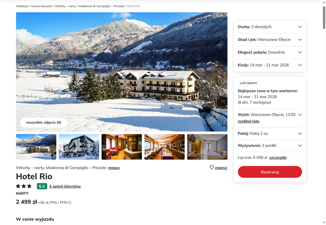Select the bedroom photo thumbnail
This screenshot has width=326, height=225.
pos(207,147)
